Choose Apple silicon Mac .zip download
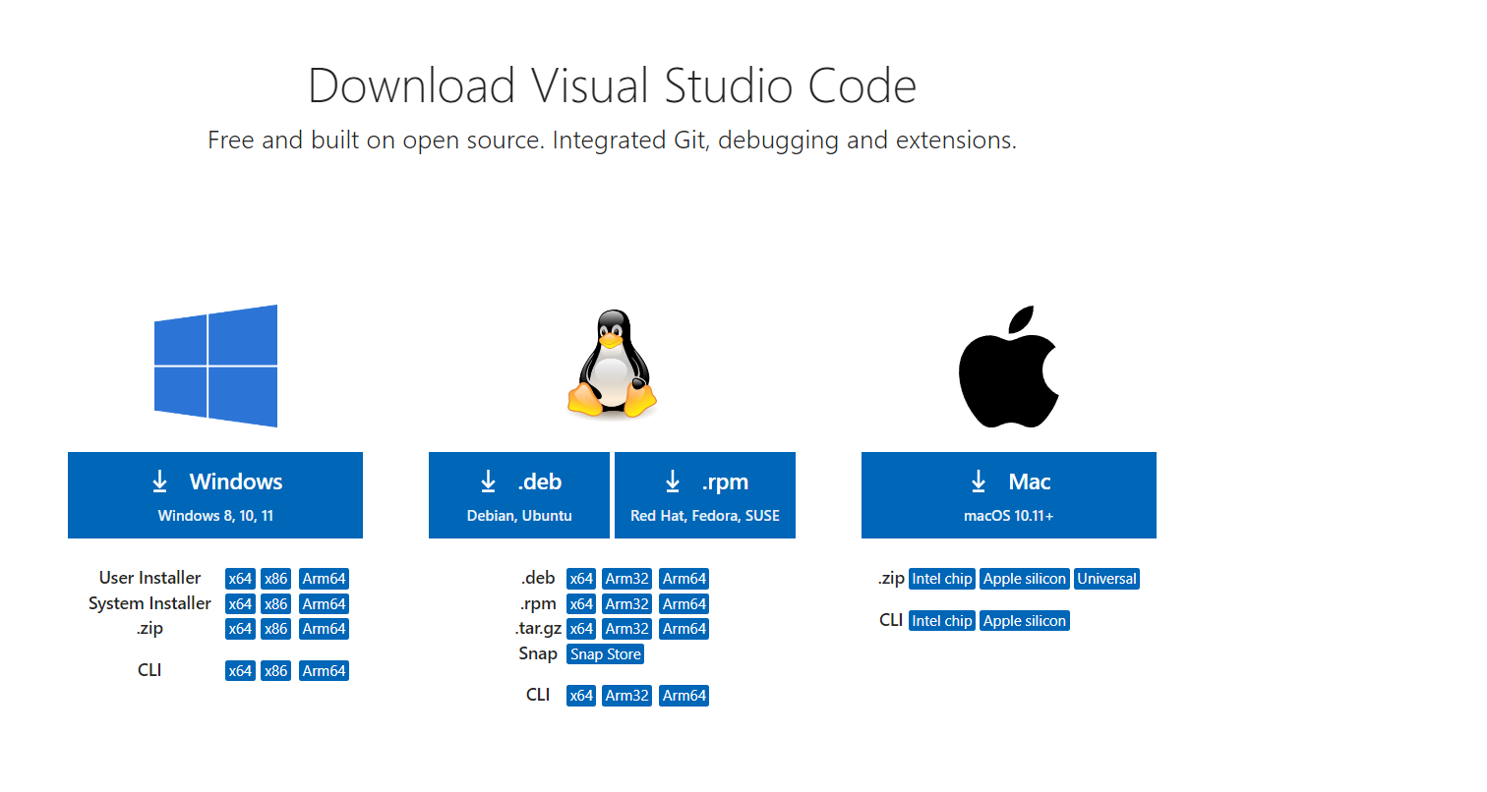Viewport: 1487px width, 792px height. [1025, 579]
